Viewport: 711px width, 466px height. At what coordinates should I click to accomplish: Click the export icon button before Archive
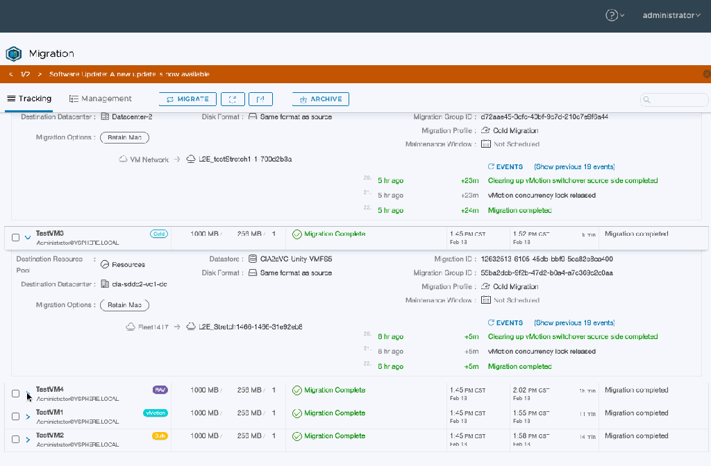(x=260, y=99)
